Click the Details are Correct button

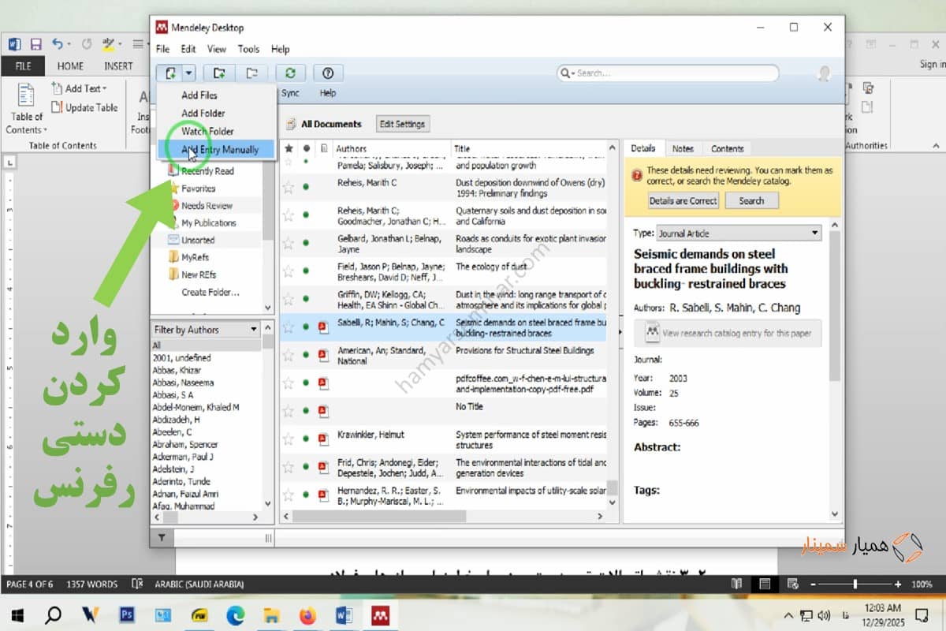(x=683, y=201)
